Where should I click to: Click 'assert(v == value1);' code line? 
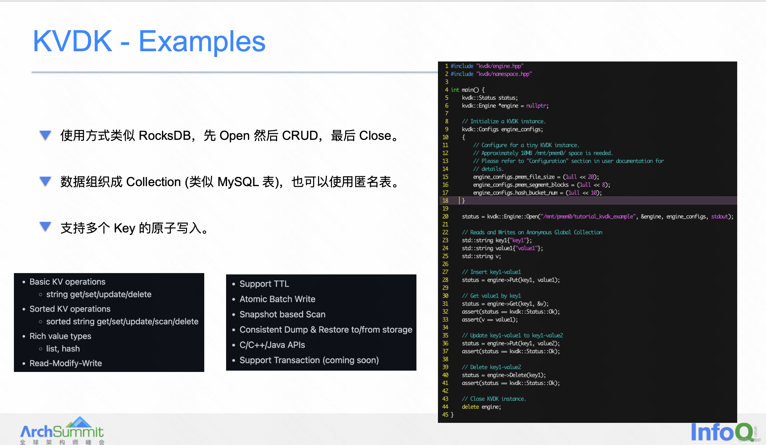tap(490, 320)
